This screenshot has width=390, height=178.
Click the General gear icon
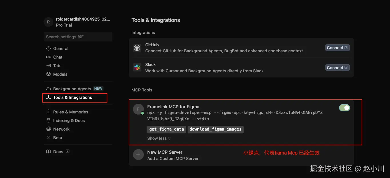tap(49, 49)
